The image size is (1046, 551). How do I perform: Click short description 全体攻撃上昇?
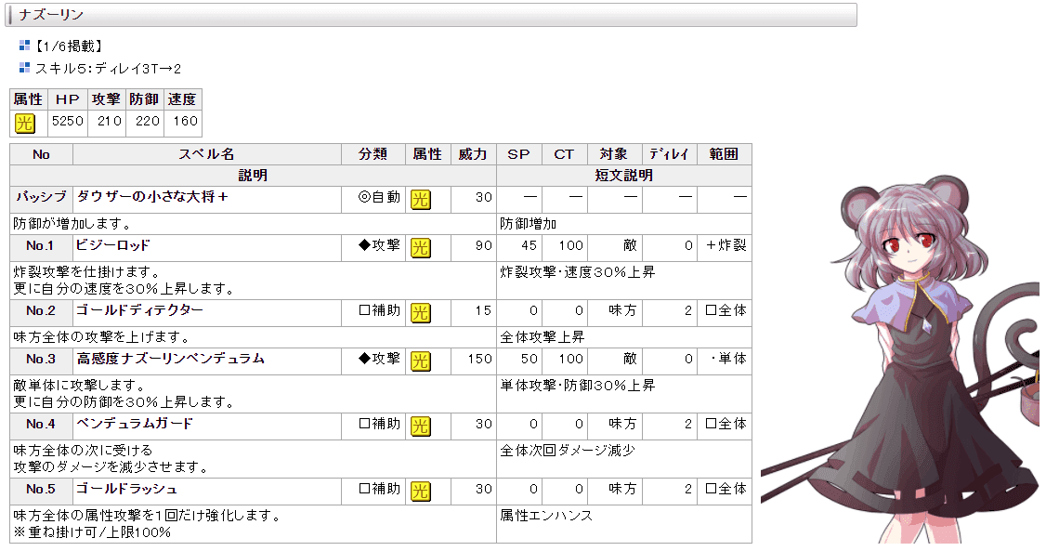pos(543,337)
